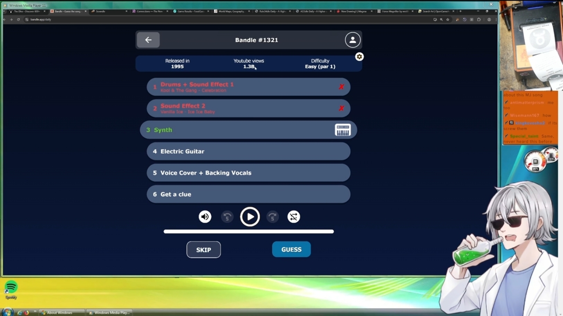Play the current Bandle clip
This screenshot has height=316, width=563.
pyautogui.click(x=250, y=217)
